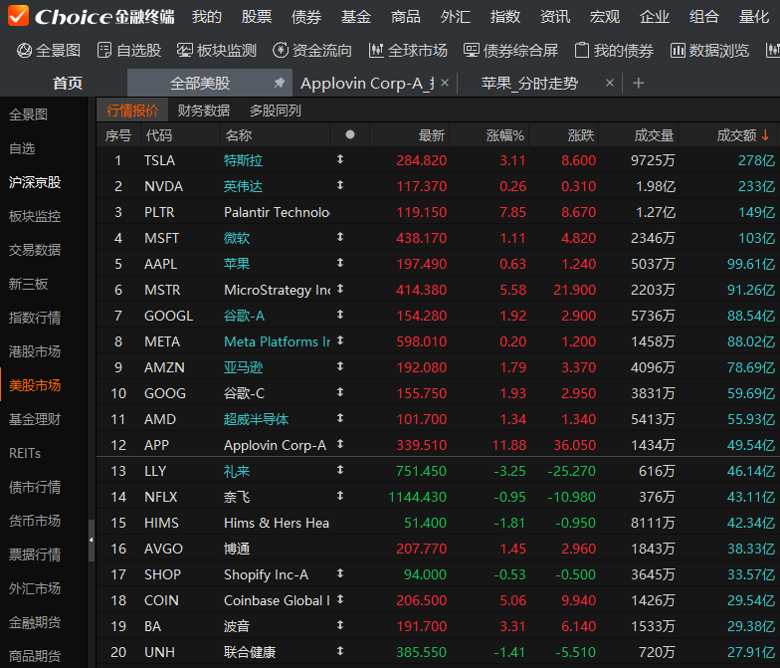Click the up-down arrow icon in META row

(340, 340)
